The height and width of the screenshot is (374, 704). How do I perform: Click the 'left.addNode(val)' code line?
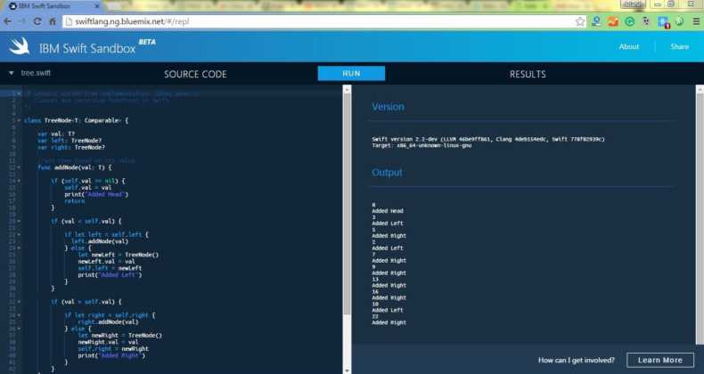coord(100,241)
